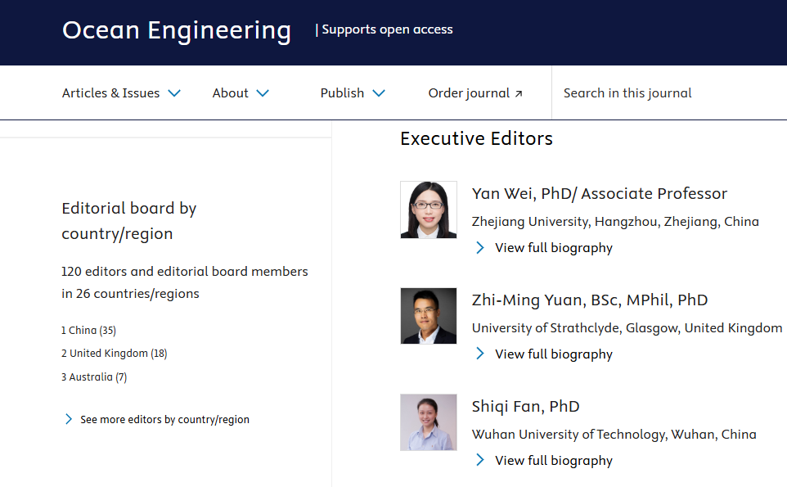This screenshot has width=787, height=487.
Task: See more editors by country/region
Action: point(164,420)
